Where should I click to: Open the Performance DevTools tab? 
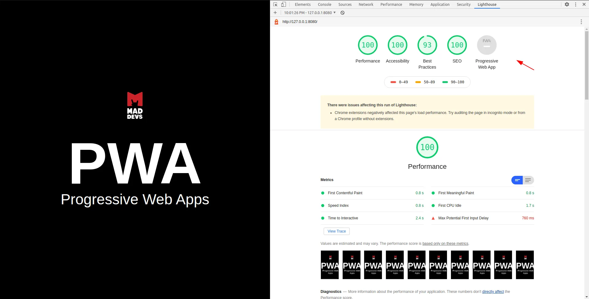click(x=391, y=4)
